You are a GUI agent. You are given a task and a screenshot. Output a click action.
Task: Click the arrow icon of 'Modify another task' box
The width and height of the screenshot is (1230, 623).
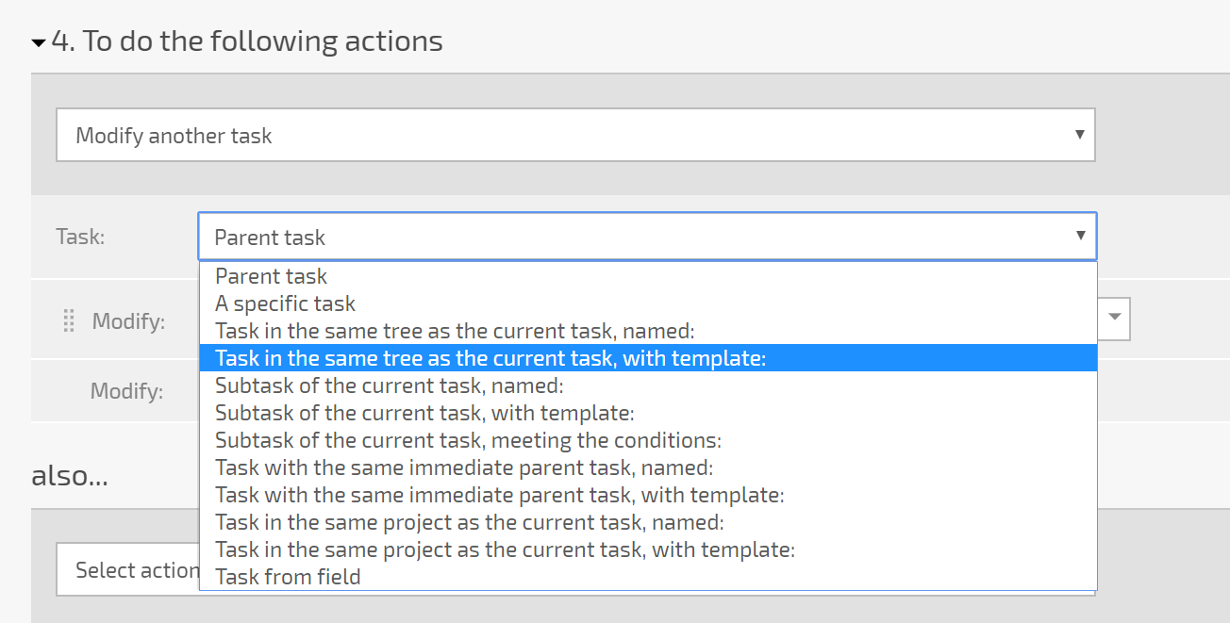pos(1079,135)
